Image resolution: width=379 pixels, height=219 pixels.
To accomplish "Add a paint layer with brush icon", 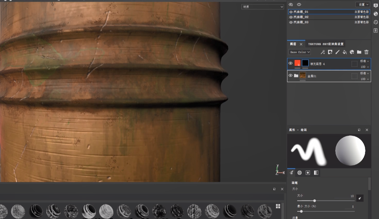I will point(337,52).
